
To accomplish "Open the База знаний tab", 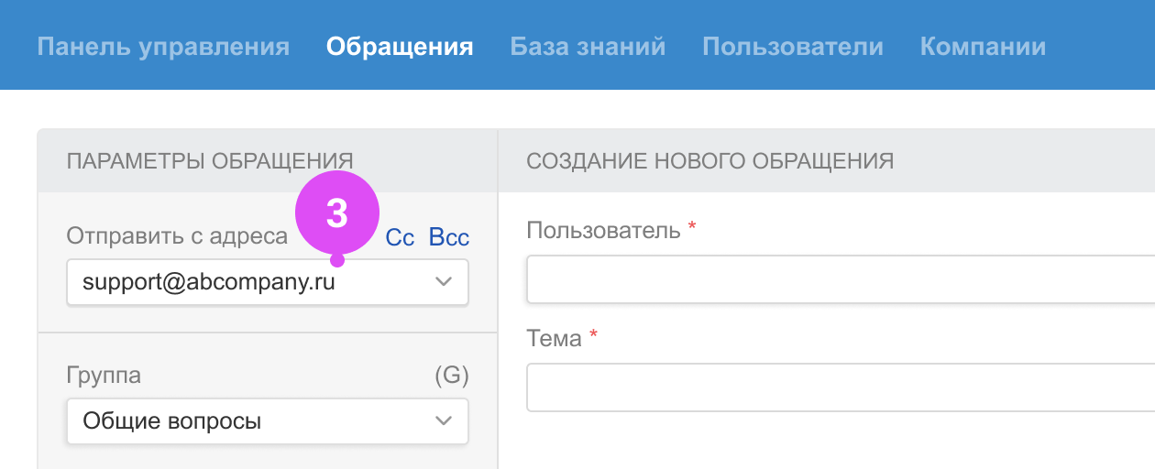I will point(588,47).
